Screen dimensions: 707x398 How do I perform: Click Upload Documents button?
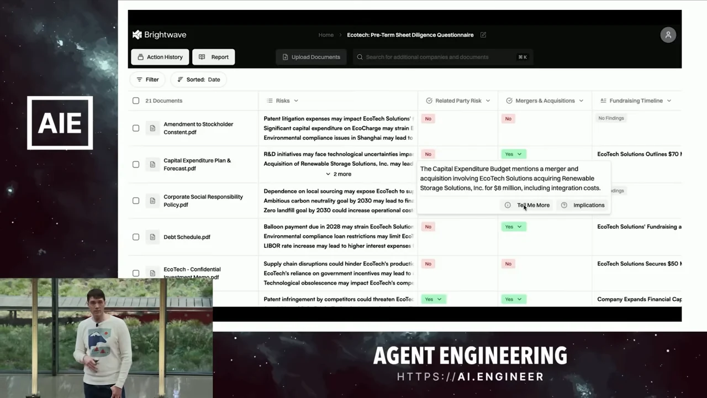click(x=311, y=57)
